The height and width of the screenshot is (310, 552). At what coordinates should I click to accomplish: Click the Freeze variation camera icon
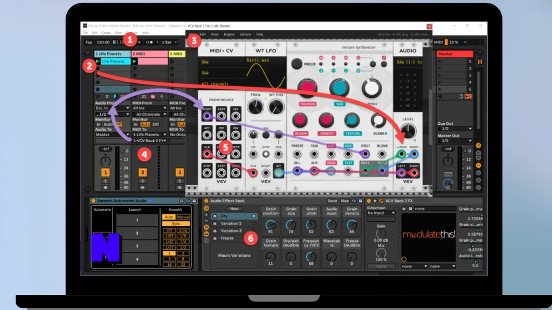215,238
